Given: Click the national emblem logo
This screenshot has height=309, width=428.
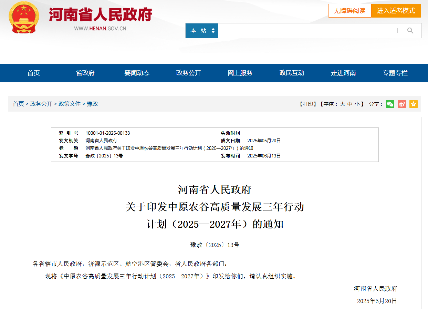Looking at the screenshot, I should tap(23, 18).
